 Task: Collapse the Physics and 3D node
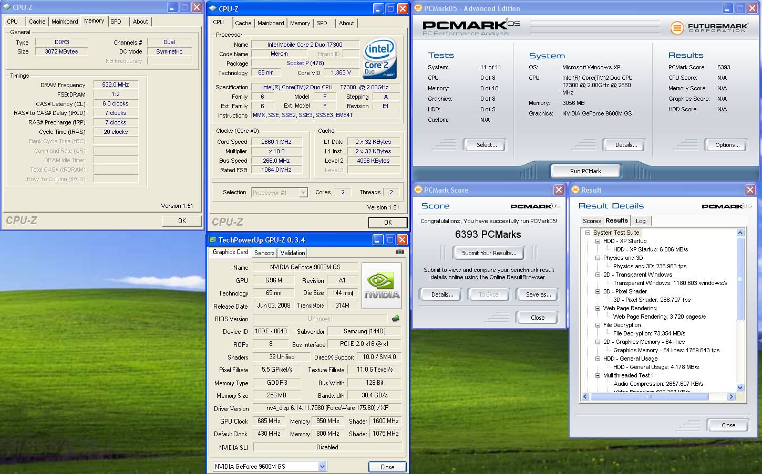[x=598, y=258]
